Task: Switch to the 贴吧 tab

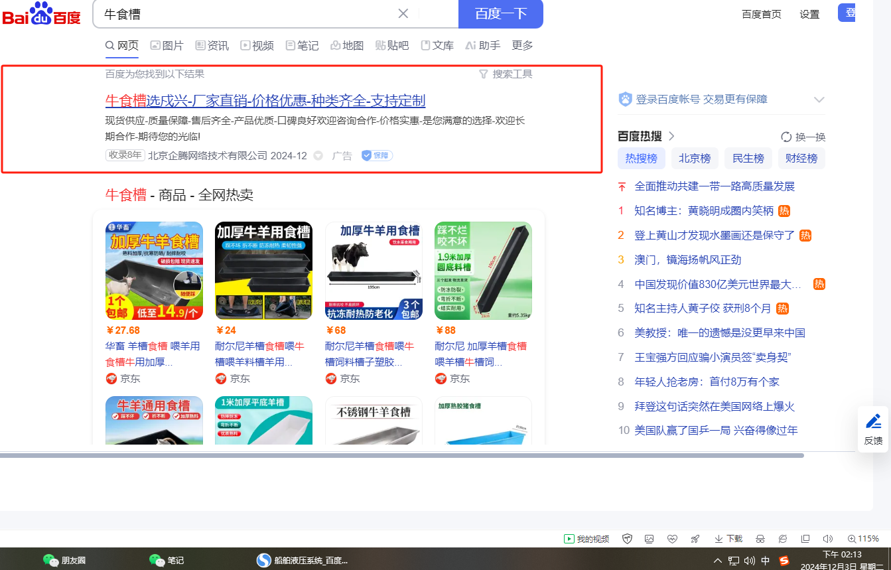Action: (x=392, y=45)
